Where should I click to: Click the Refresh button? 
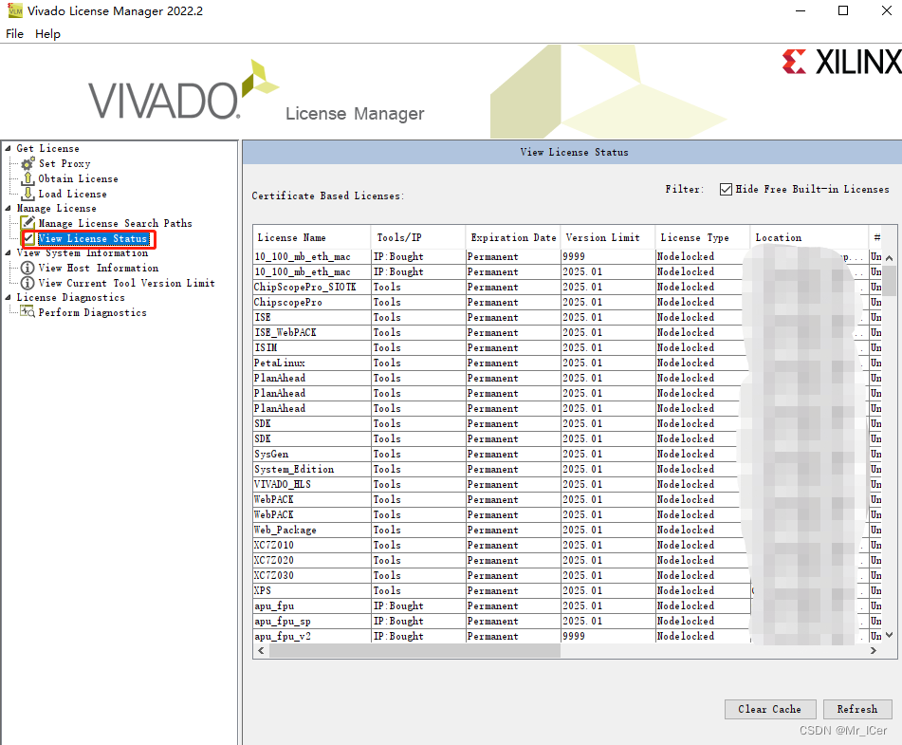coord(857,709)
